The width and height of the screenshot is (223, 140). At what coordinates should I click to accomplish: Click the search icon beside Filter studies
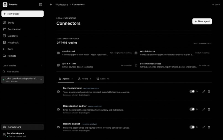4,71
